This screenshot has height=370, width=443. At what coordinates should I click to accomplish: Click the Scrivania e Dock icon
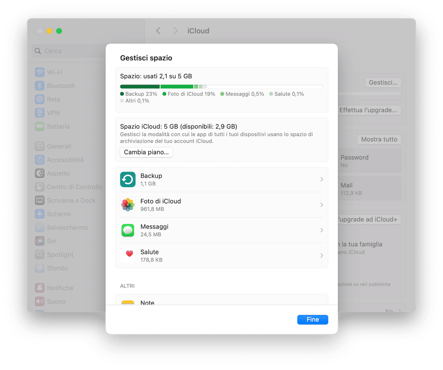[40, 200]
